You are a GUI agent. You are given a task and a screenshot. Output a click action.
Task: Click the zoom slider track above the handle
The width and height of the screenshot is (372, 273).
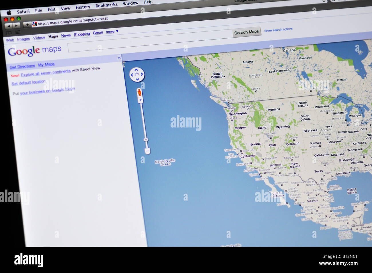[143, 120]
